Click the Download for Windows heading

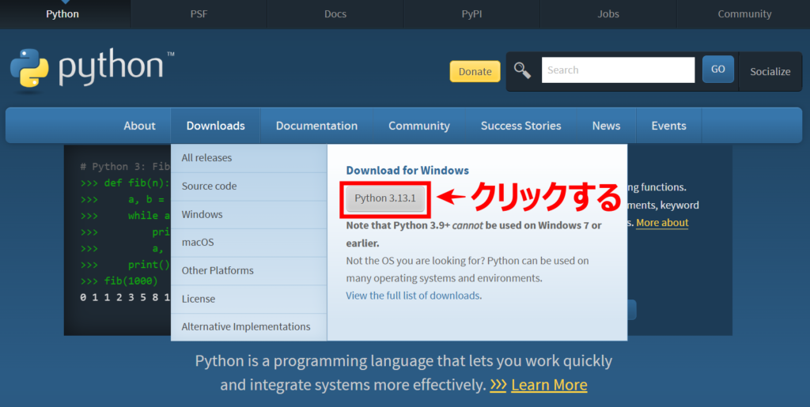pos(407,170)
